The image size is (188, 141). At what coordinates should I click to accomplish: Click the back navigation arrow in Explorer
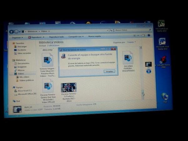pyautogui.click(x=12, y=32)
